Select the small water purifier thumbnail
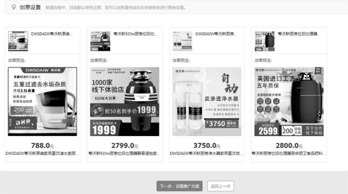Screen dimensions: 348x194 click(x=182, y=41)
